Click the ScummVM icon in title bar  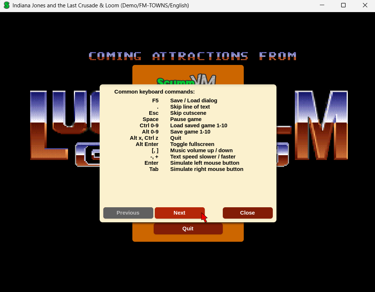click(7, 5)
